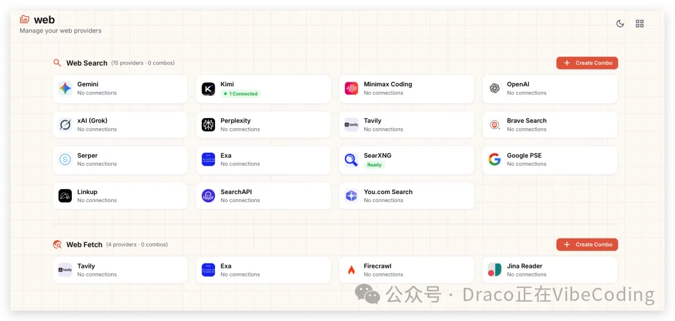Select the Serper provider name
Image resolution: width=675 pixels, height=321 pixels.
tap(87, 156)
